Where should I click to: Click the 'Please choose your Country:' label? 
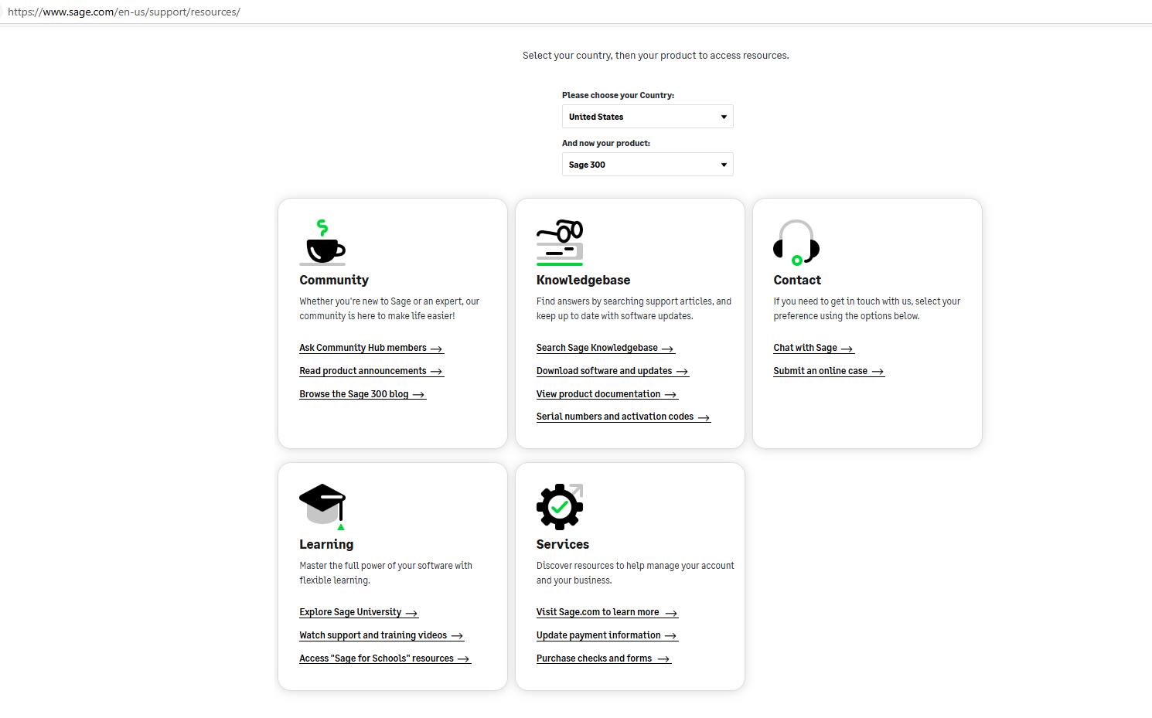(618, 96)
